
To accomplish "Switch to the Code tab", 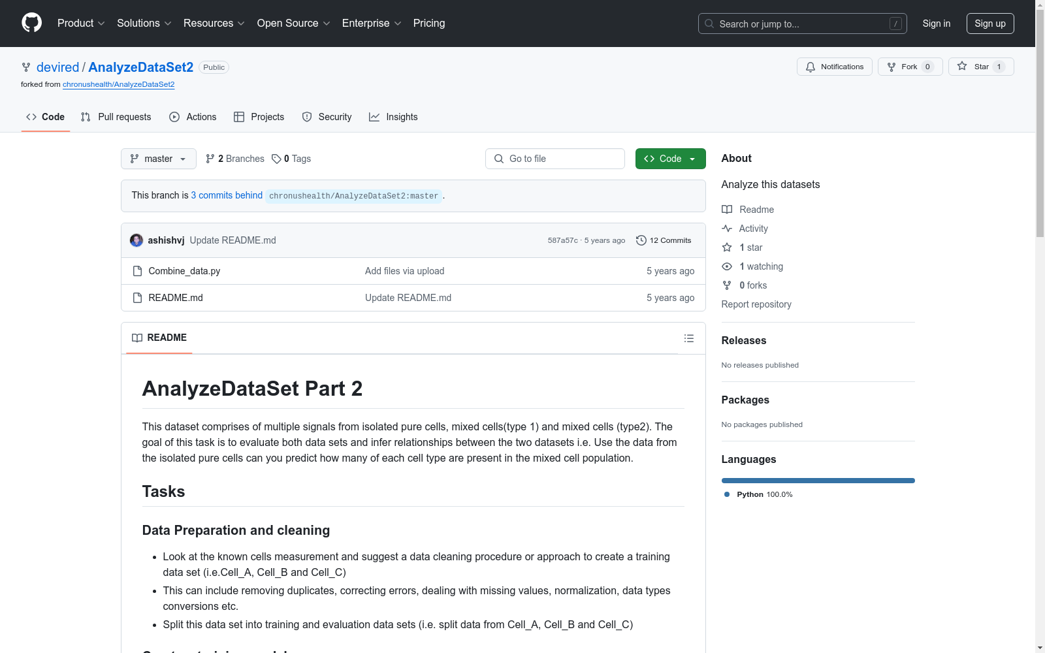I will 45,117.
